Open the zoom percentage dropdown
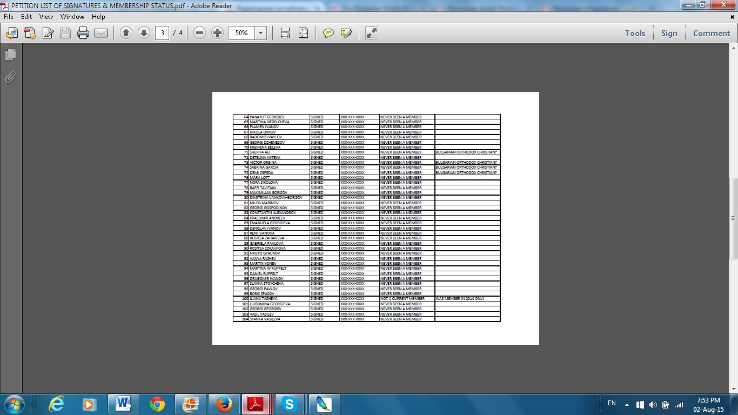 tap(260, 33)
